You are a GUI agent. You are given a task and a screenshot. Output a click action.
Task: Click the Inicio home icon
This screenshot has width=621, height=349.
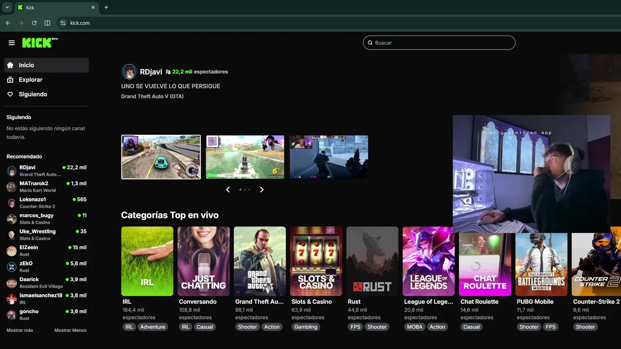[10, 65]
